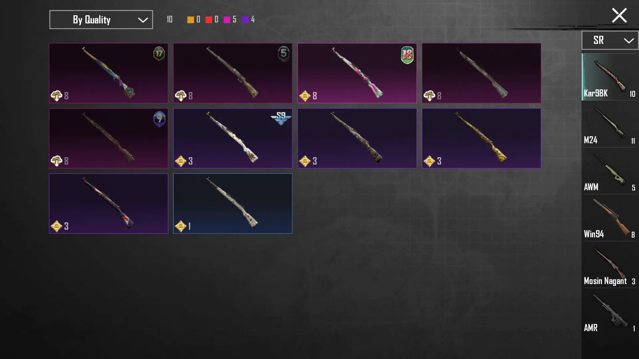Viewport: 639px width, 359px height.
Task: Click the cloud download icon on the first skin
Action: click(x=56, y=96)
